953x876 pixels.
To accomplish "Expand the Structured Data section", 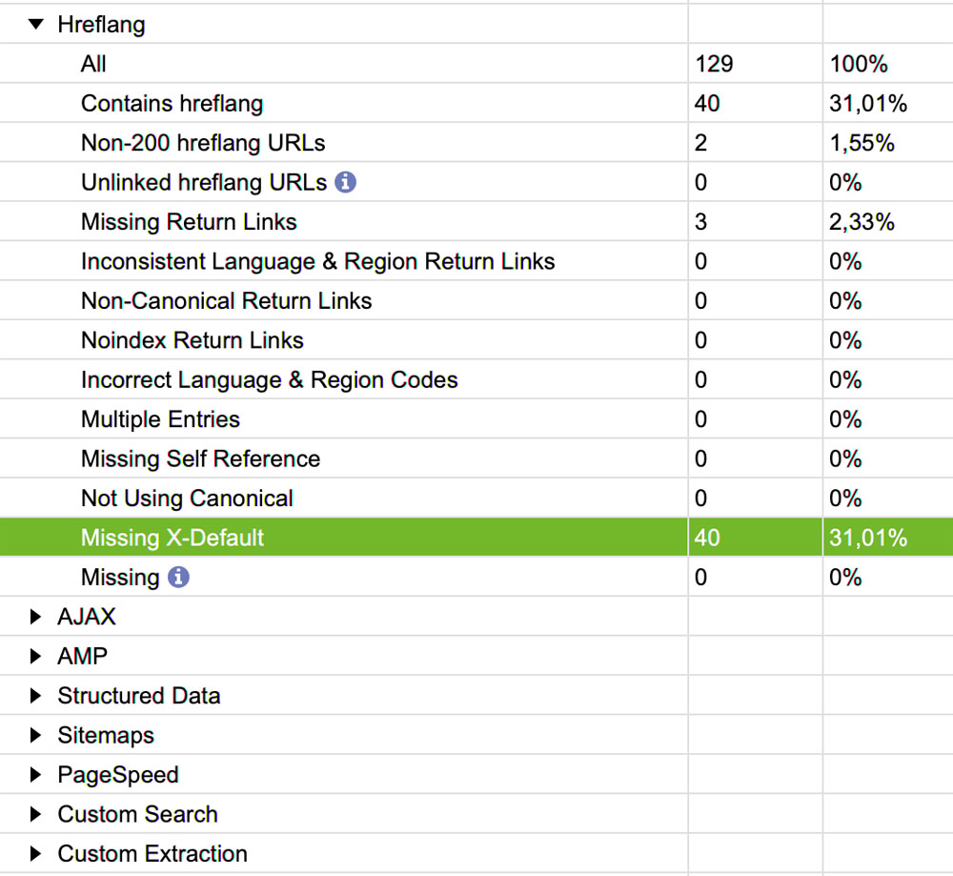I will [x=36, y=696].
